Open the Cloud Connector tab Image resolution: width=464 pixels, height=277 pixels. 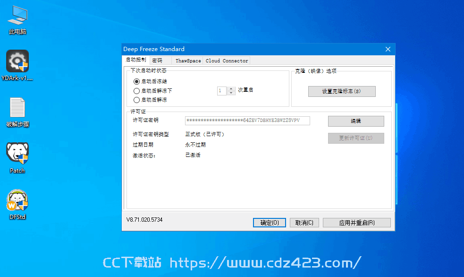click(227, 61)
